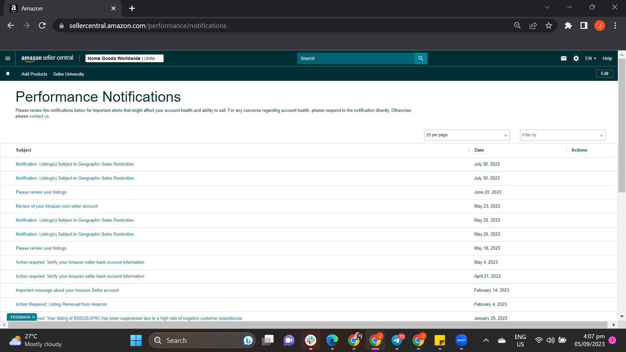626x352 pixels.
Task: Open the tab search chevron
Action: [x=547, y=7]
